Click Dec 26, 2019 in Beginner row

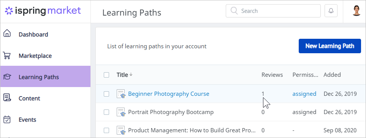[340, 94]
